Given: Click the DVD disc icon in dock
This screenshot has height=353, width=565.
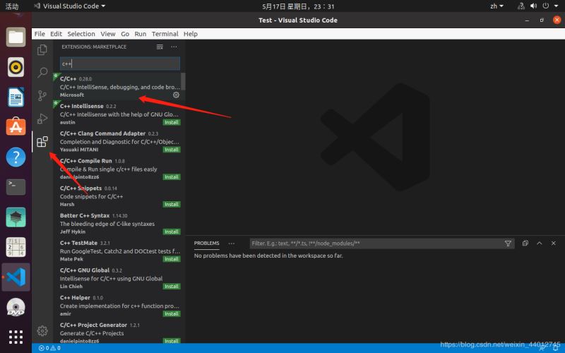Looking at the screenshot, I should pyautogui.click(x=16, y=307).
